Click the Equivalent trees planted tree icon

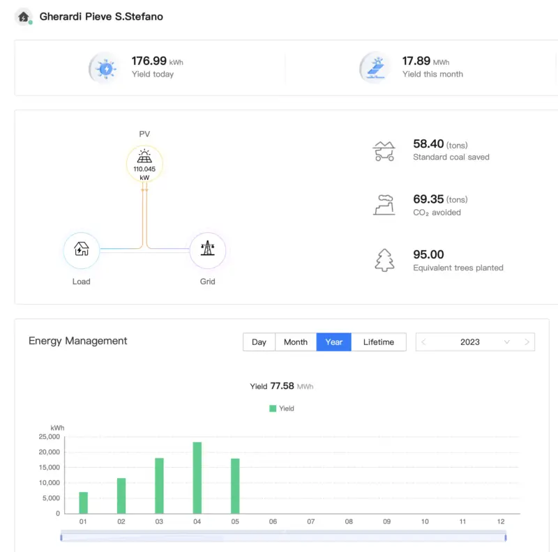point(384,261)
